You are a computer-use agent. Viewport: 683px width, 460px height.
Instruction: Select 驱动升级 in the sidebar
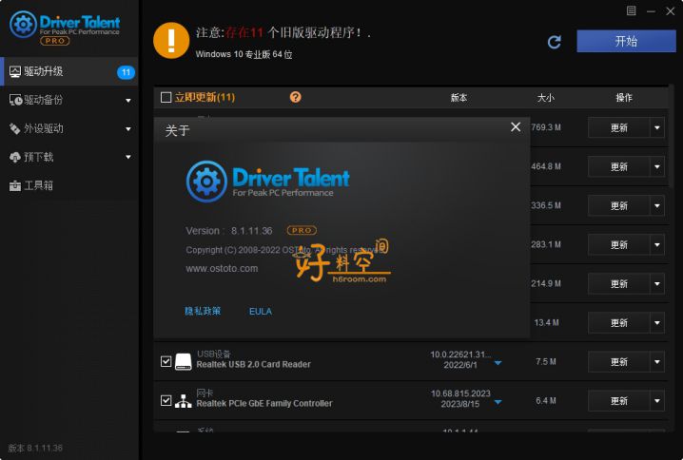[x=69, y=72]
